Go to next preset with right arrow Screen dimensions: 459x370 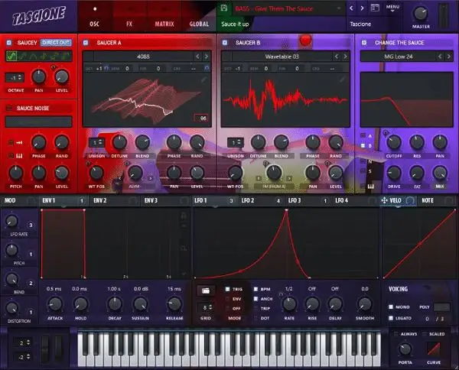363,9
